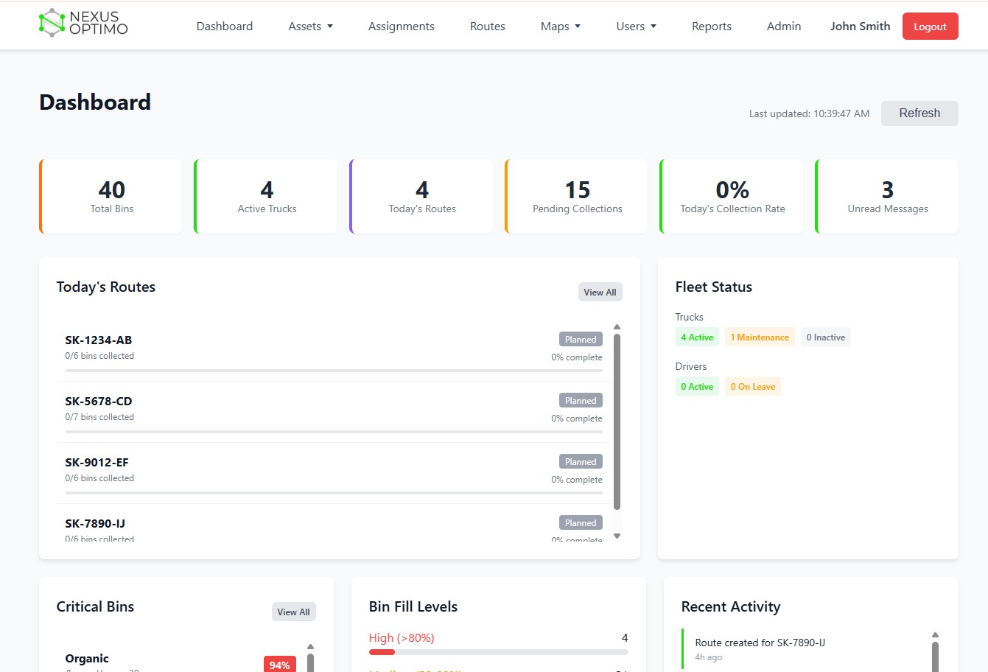Open the Today's Routes stat card
The width and height of the screenshot is (988, 672).
coord(421,197)
